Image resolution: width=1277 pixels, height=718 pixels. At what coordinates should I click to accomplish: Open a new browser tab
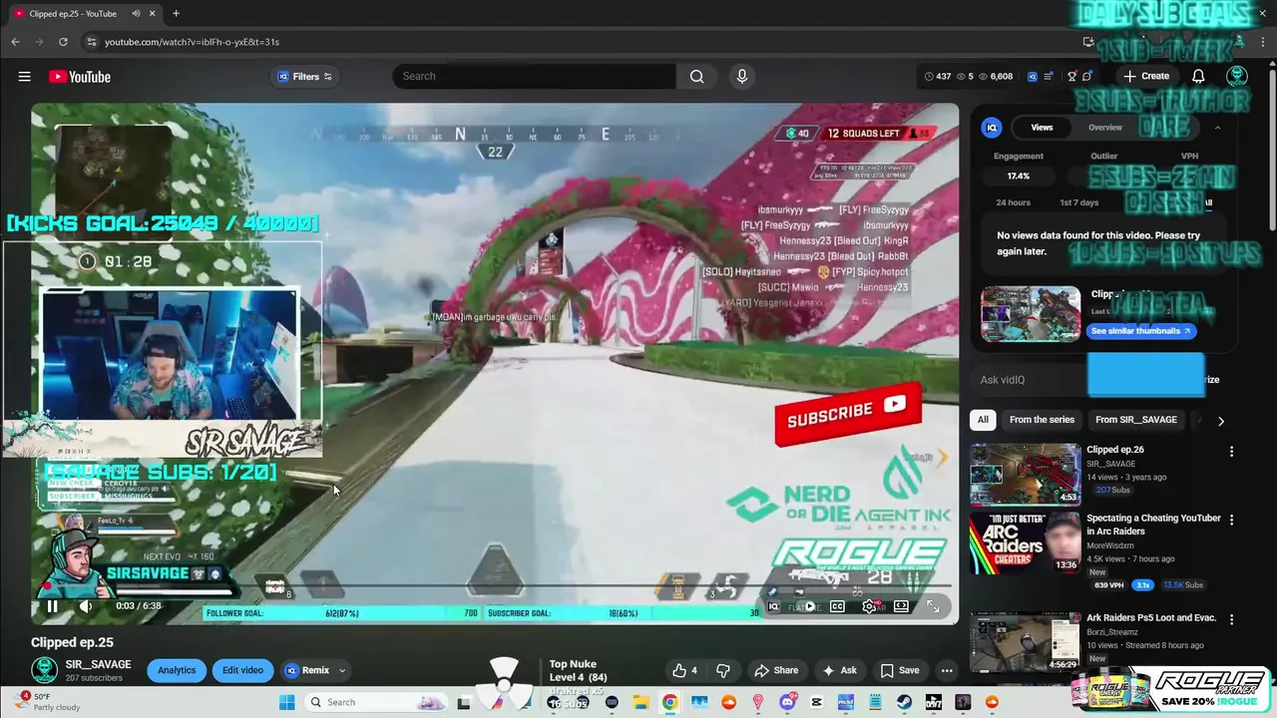coord(176,13)
